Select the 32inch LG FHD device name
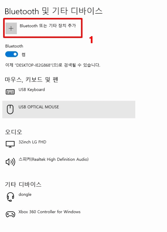Screen dimensions: 167x232 coord(32,142)
